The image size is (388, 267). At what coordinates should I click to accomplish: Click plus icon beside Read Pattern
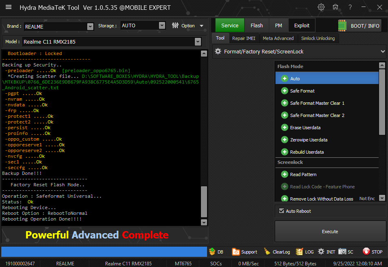284,174
